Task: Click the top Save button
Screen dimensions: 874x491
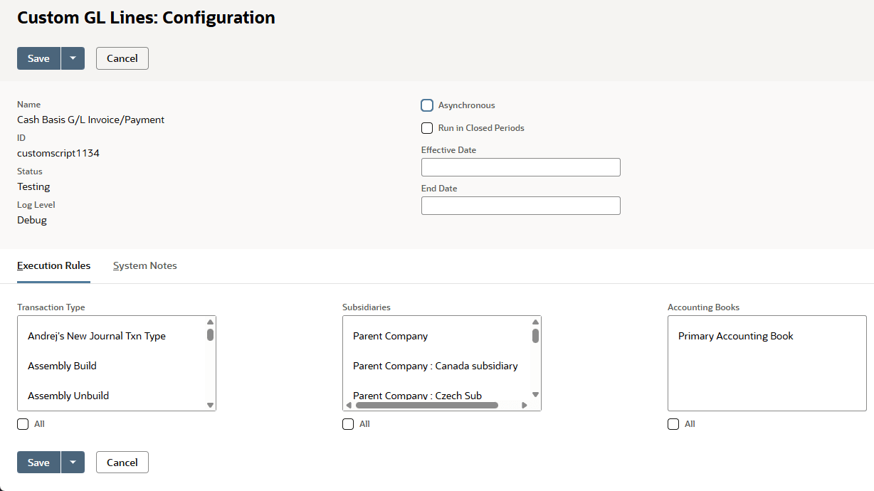Action: [38, 58]
